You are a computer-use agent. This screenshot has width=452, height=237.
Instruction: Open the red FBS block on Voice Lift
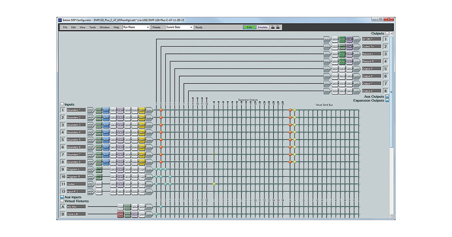coord(120,214)
